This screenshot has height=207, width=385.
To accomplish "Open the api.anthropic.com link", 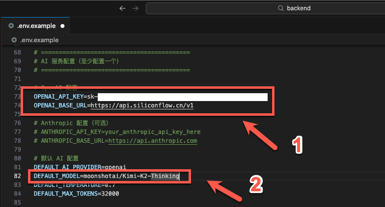I will tap(153, 141).
